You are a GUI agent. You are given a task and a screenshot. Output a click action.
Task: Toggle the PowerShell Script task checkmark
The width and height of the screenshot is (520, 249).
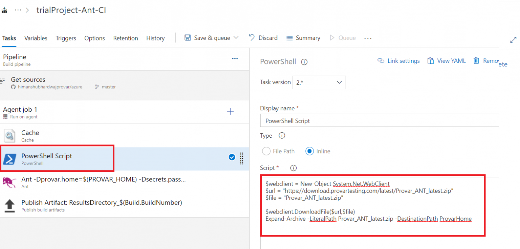click(x=232, y=157)
